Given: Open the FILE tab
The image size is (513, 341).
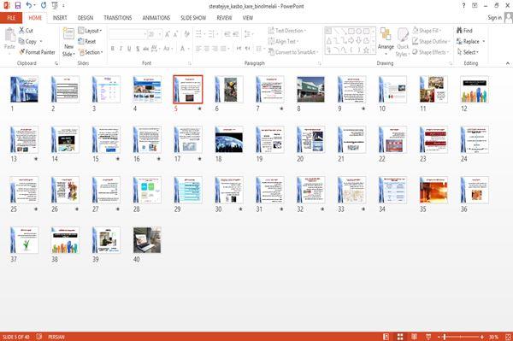Looking at the screenshot, I should pyautogui.click(x=11, y=18).
